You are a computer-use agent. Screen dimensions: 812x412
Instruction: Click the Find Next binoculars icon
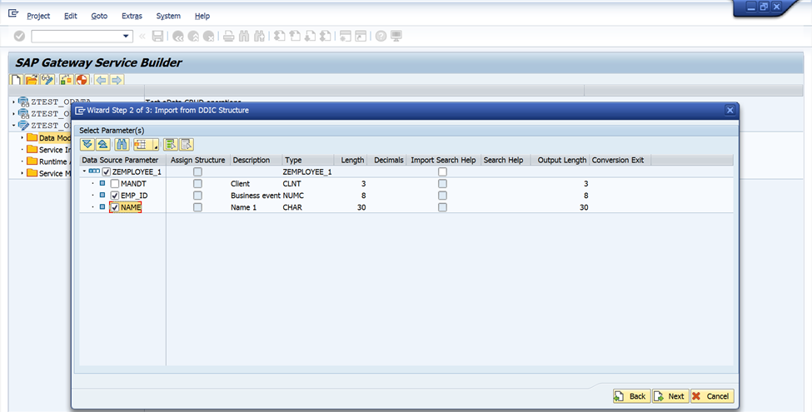[260, 37]
